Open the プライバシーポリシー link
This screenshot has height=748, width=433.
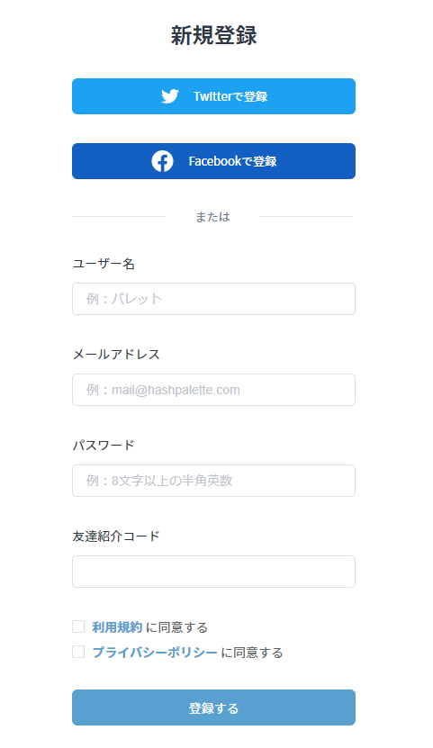155,652
